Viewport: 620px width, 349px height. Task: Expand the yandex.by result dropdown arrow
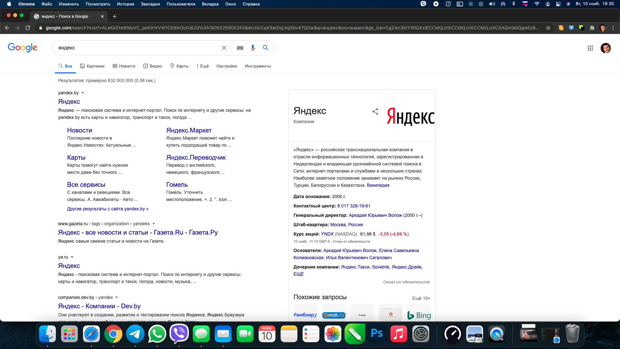[83, 93]
